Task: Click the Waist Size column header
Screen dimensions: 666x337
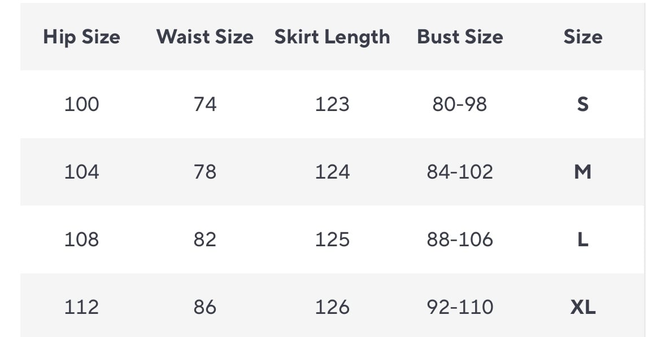Action: click(204, 37)
